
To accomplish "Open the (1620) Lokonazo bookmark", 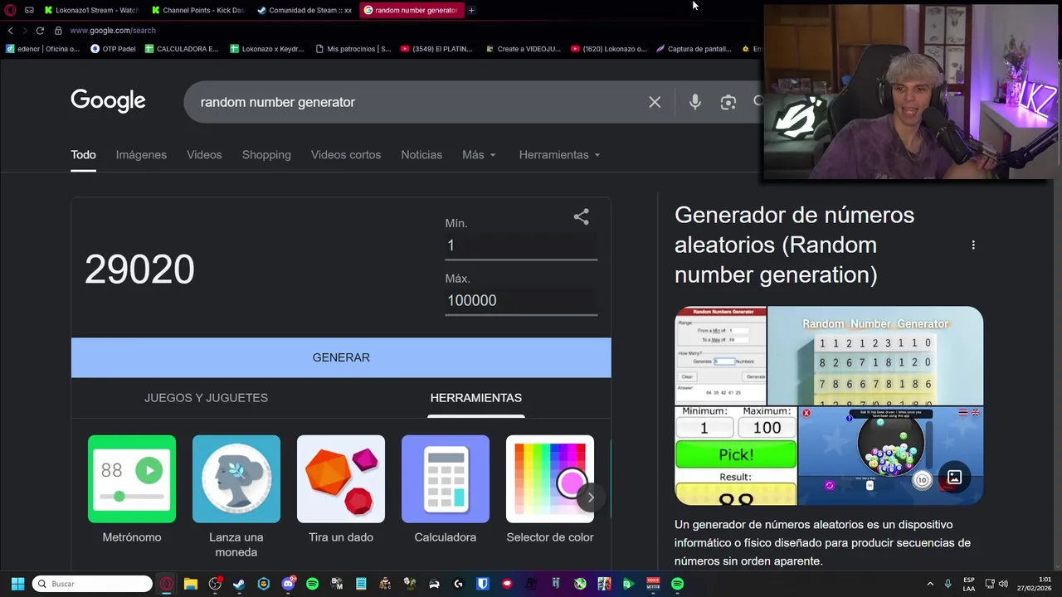I will point(608,49).
